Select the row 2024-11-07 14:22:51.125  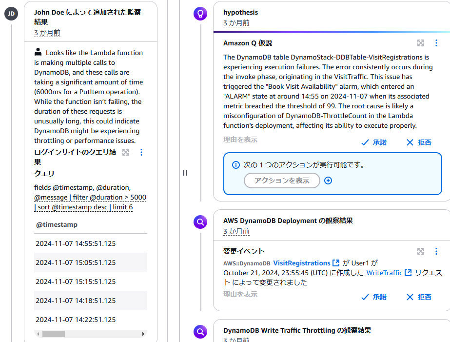tap(91, 320)
